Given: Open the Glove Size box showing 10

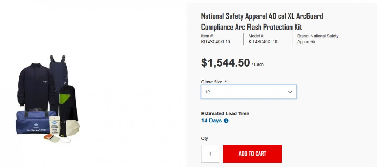Looking at the screenshot, I should (x=244, y=92).
